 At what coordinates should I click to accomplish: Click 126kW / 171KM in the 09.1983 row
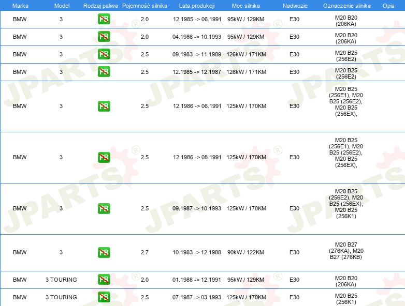[x=246, y=54]
